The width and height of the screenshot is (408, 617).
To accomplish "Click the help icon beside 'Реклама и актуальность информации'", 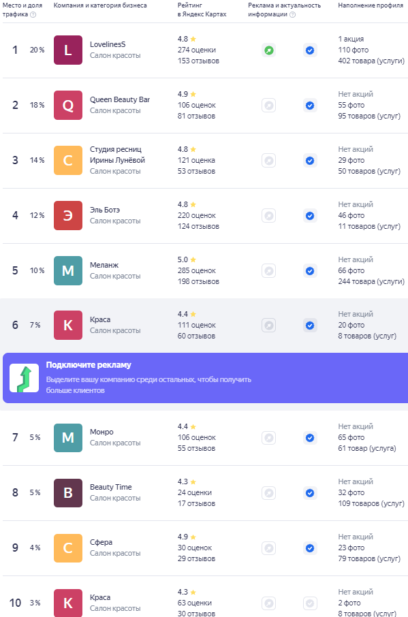I will coord(292,14).
